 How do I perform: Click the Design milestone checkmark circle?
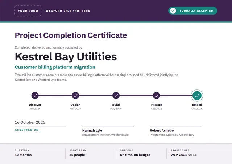pos(75,96)
